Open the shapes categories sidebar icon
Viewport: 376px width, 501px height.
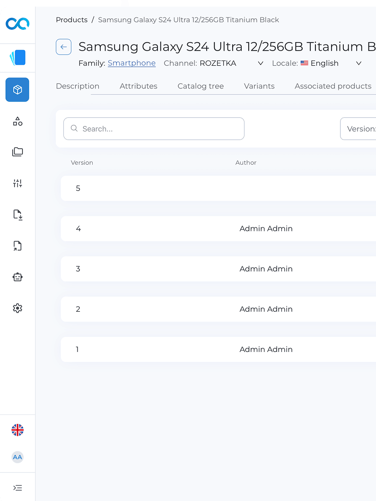[x=17, y=121]
